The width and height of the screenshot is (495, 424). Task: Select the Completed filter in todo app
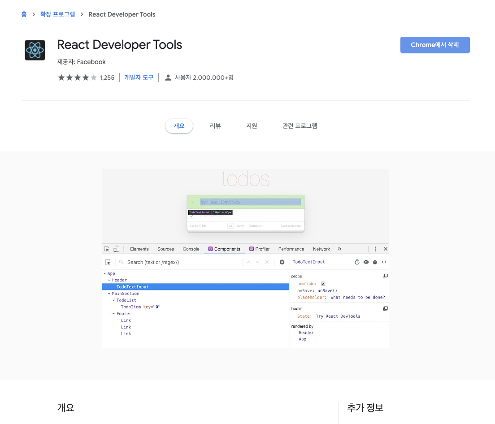[x=256, y=226]
